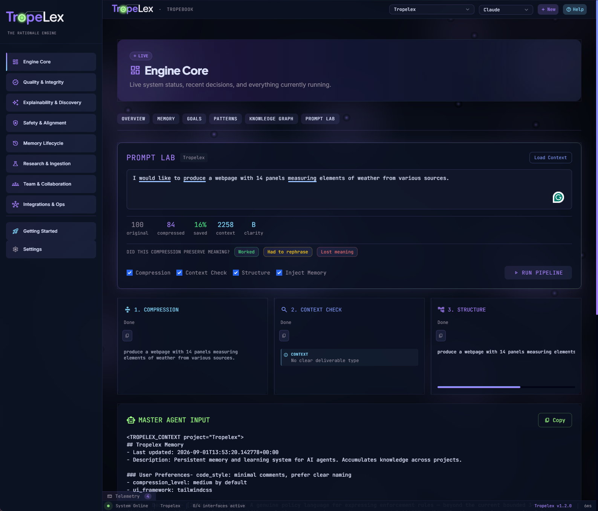Image resolution: width=598 pixels, height=511 pixels.
Task: Click the Engine Core sidebar icon
Action: click(x=15, y=62)
